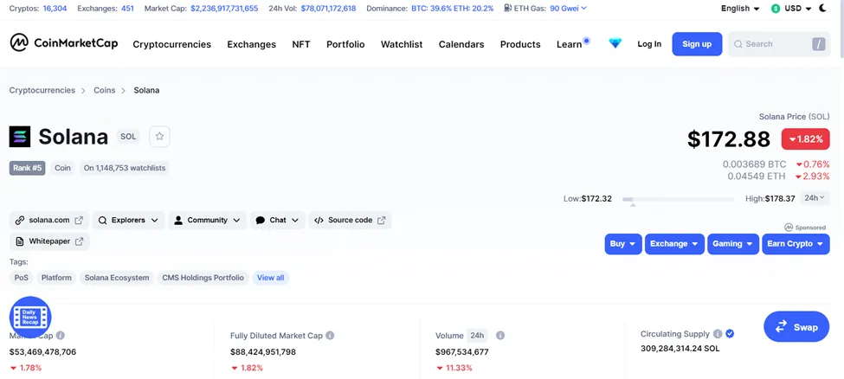Screen dimensions: 844x379
Task: Click Circulating Supply info icon
Action: click(x=718, y=334)
